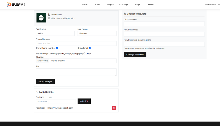Click the django profile avatar image
Image resolution: width=220 pixels, height=126 pixels.
[41, 18]
